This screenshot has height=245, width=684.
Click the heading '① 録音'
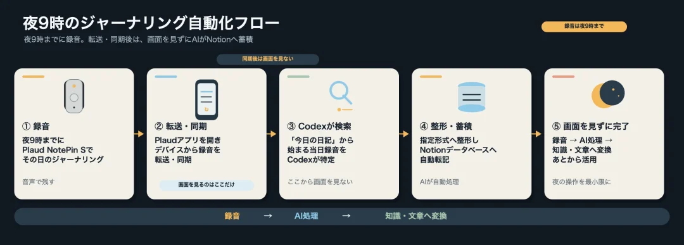click(35, 127)
